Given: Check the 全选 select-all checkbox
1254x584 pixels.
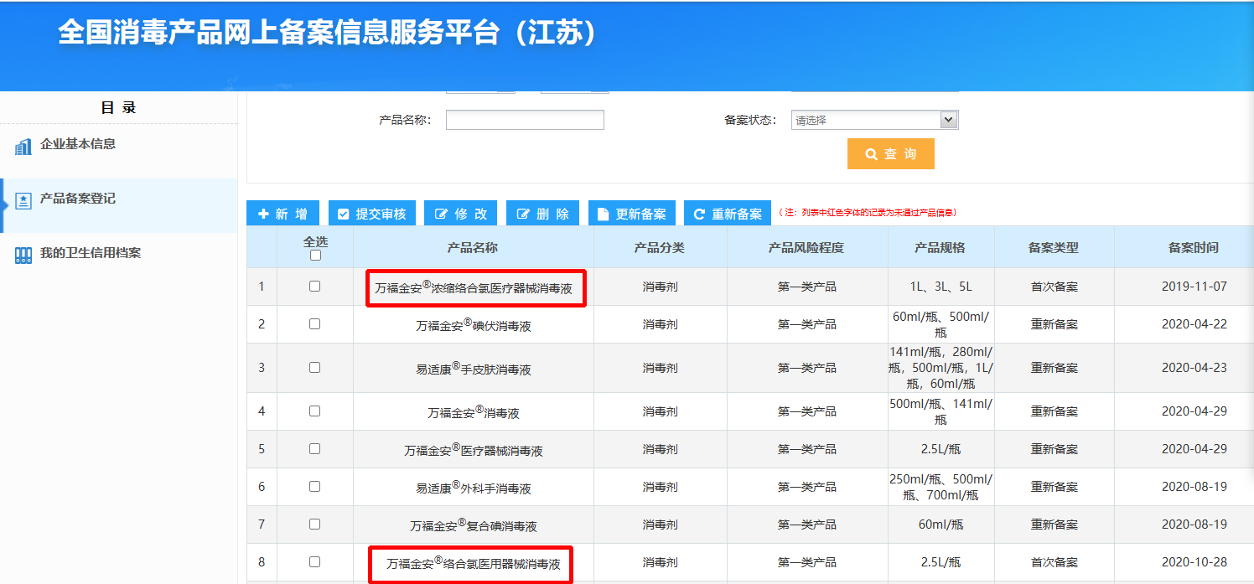Looking at the screenshot, I should click(x=315, y=255).
